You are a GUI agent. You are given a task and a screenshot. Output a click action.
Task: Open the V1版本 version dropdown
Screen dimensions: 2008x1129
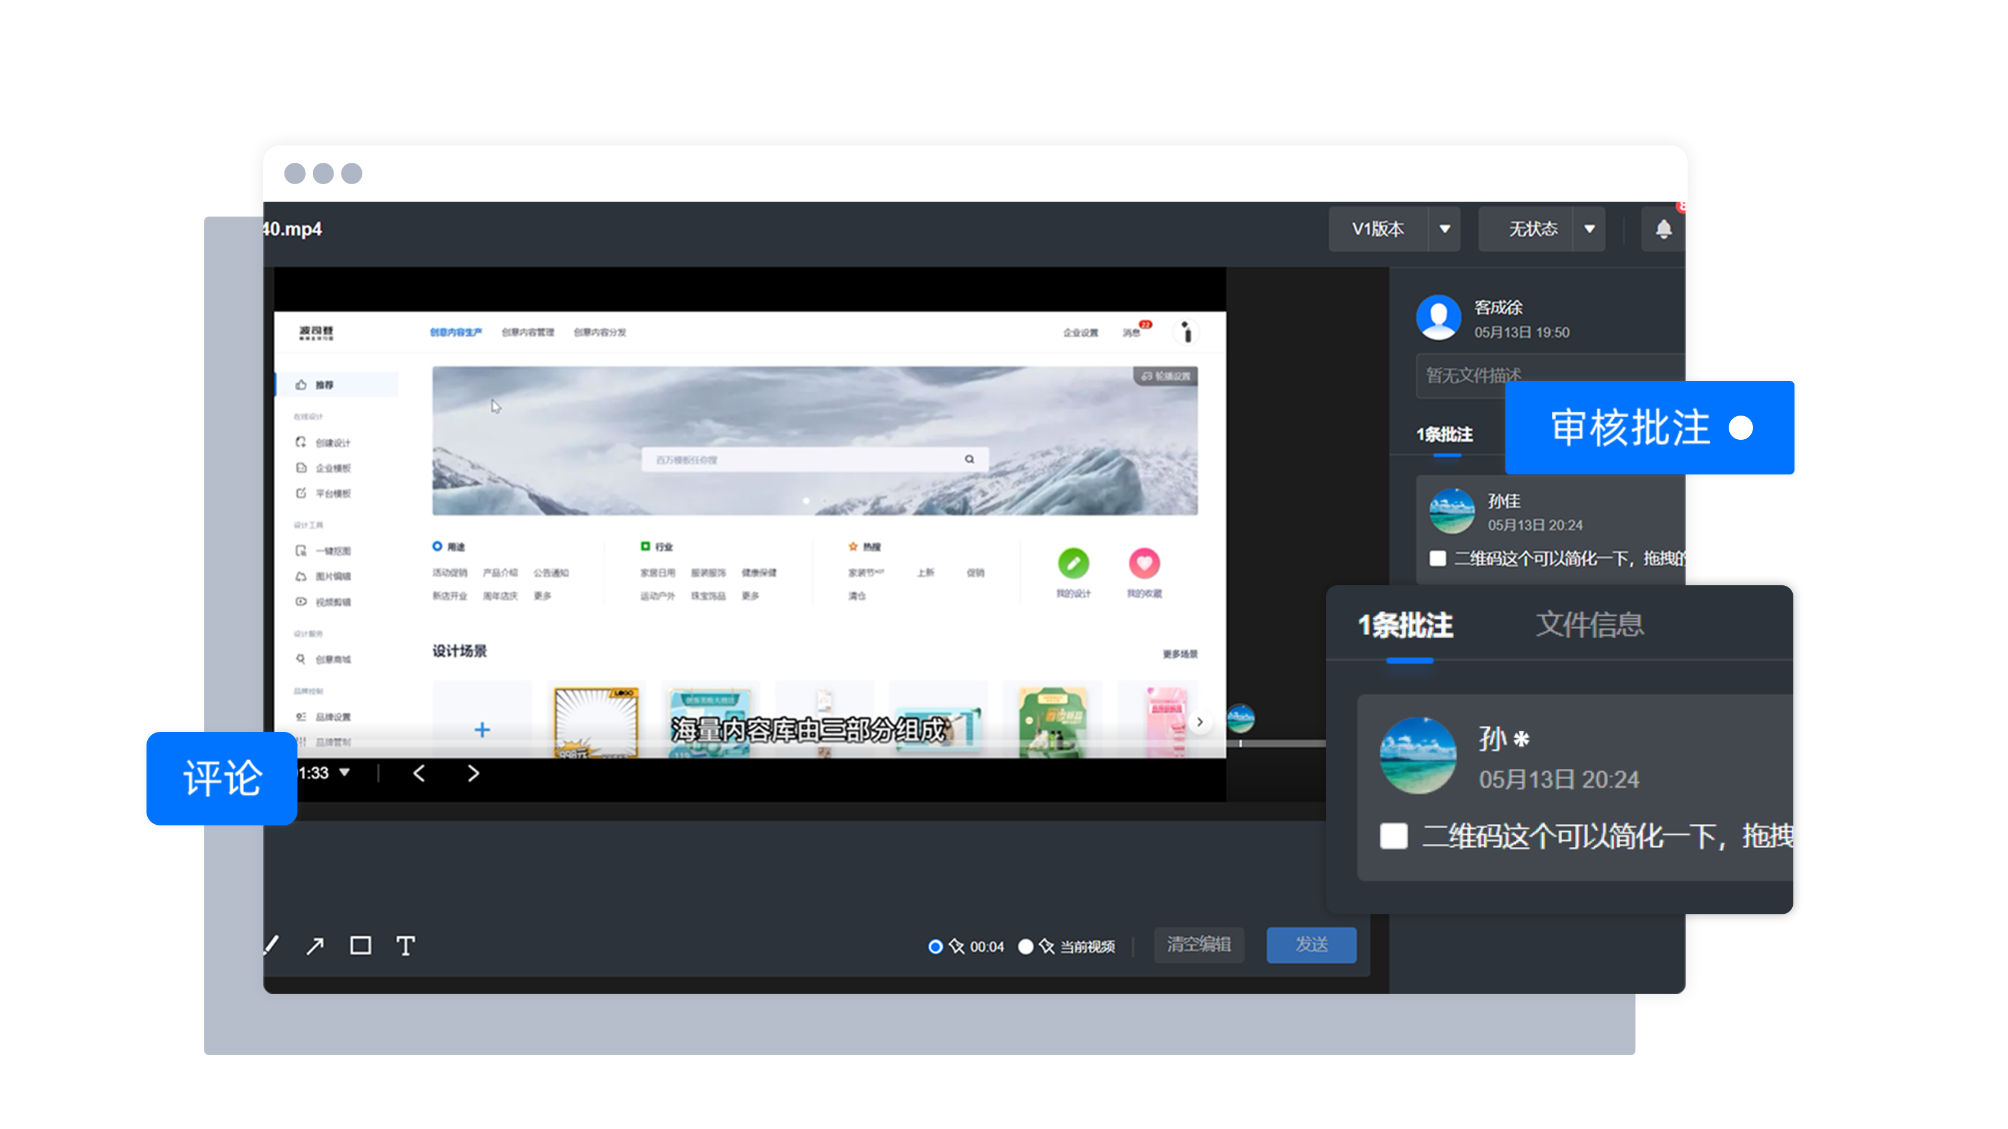tap(1444, 229)
